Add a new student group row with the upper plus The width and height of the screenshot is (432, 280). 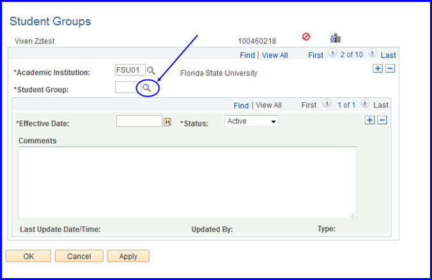coord(378,68)
